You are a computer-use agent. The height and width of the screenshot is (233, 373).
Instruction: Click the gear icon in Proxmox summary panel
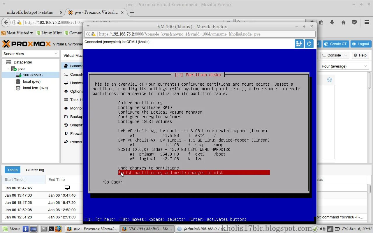[330, 80]
